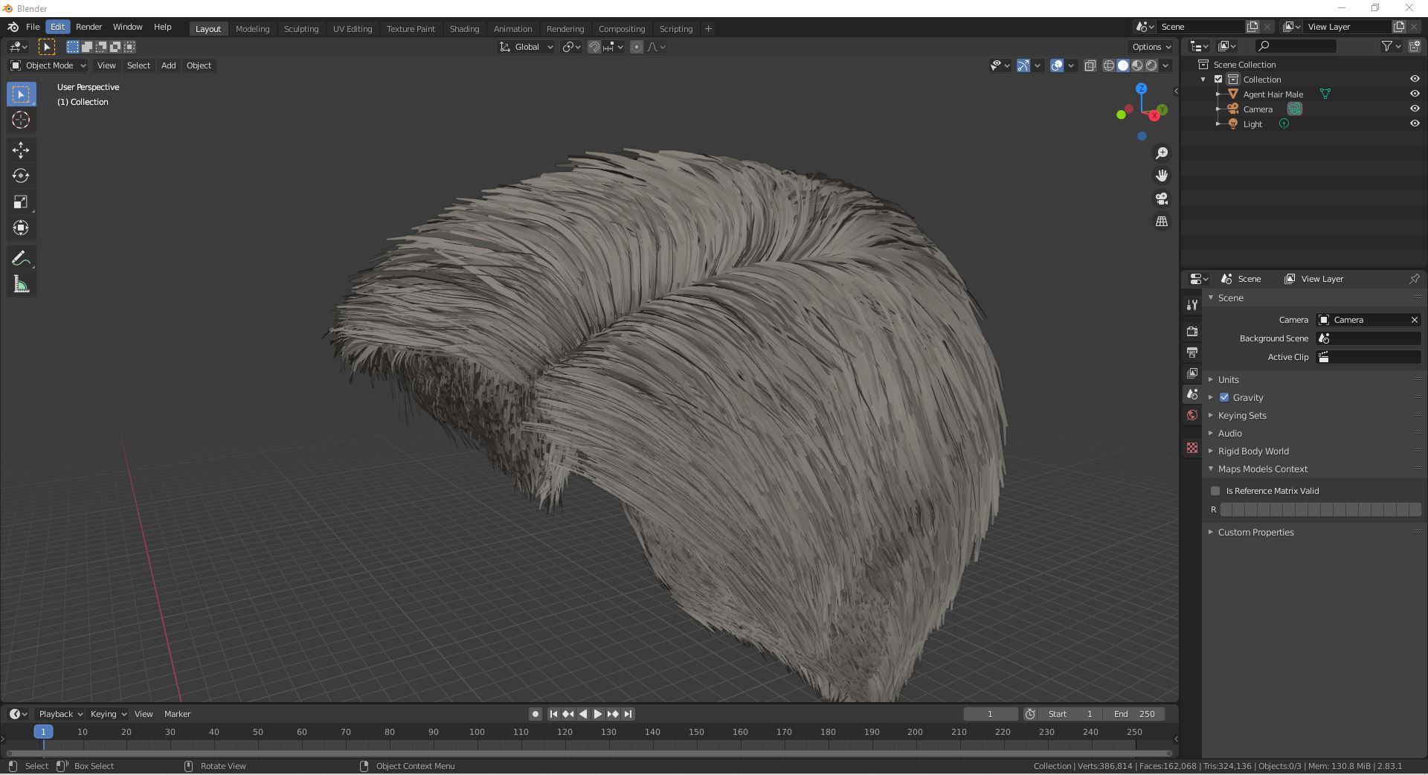
Task: Activate the Move tool
Action: 21,150
